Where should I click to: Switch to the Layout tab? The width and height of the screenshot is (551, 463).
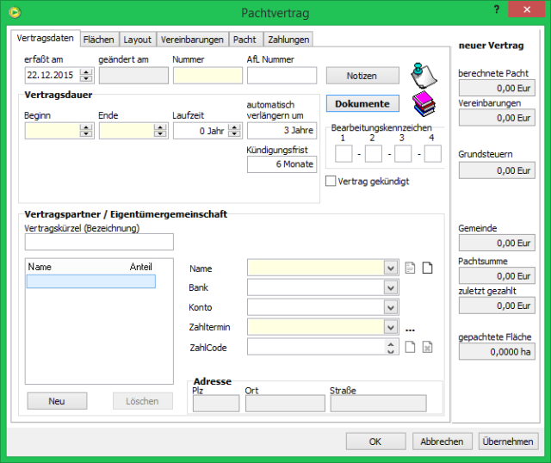coord(138,40)
